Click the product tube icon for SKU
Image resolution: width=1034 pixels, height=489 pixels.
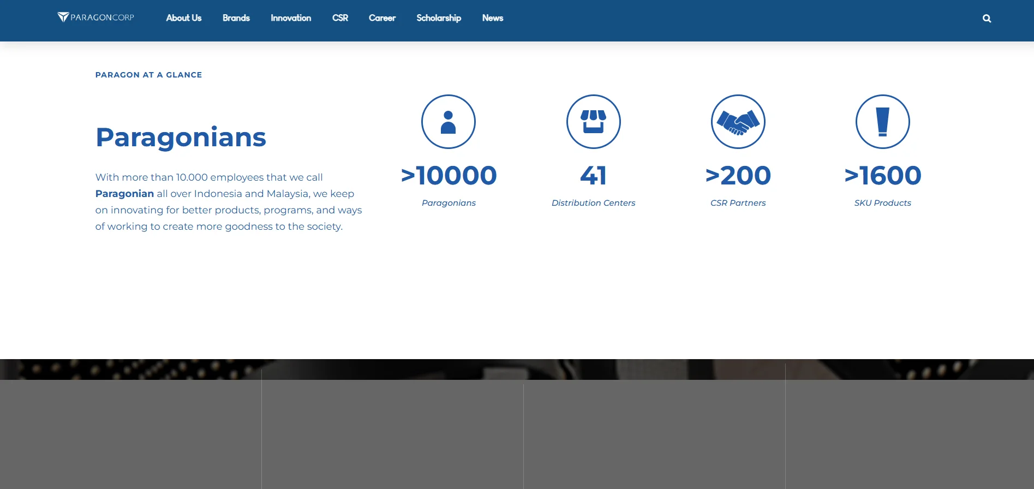882,122
